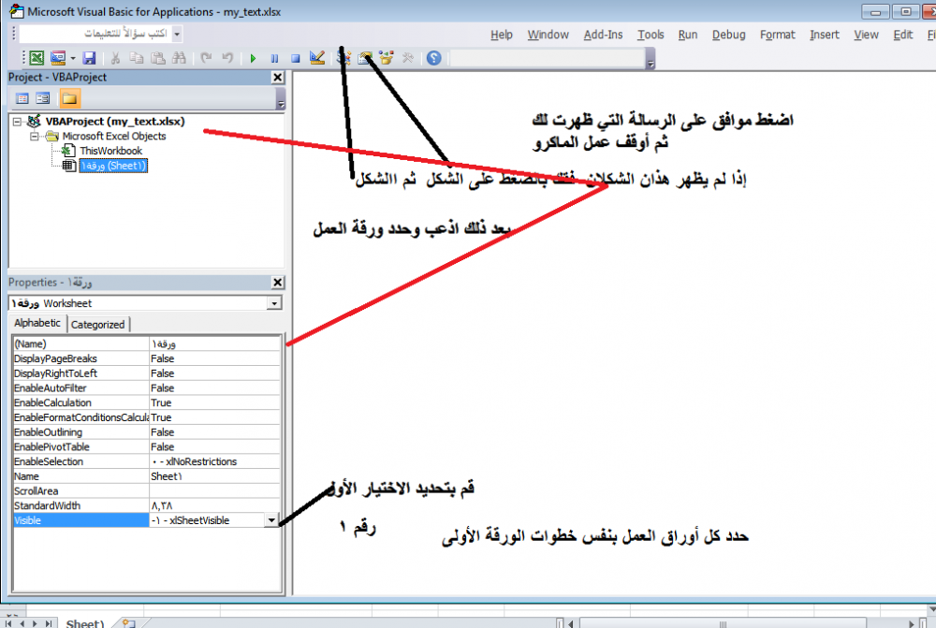Open the Object Browser toolbar icon
The image size is (936, 628).
pyautogui.click(x=386, y=58)
